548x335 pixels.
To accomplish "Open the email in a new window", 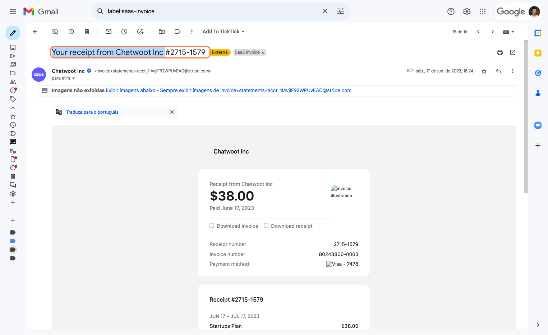I will pos(513,52).
